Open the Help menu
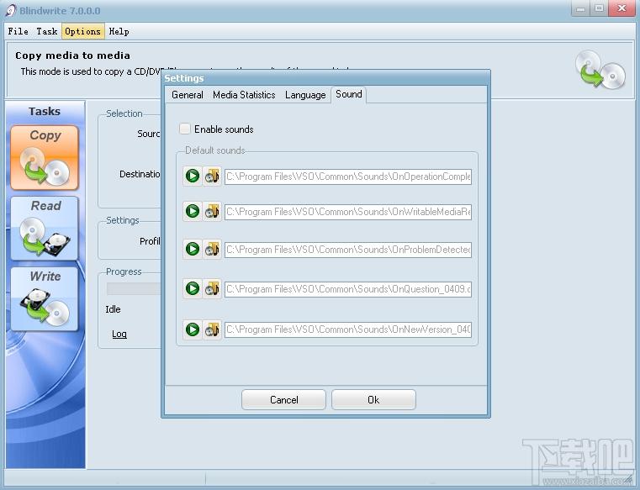Screen dimensions: 640x490 click(119, 31)
